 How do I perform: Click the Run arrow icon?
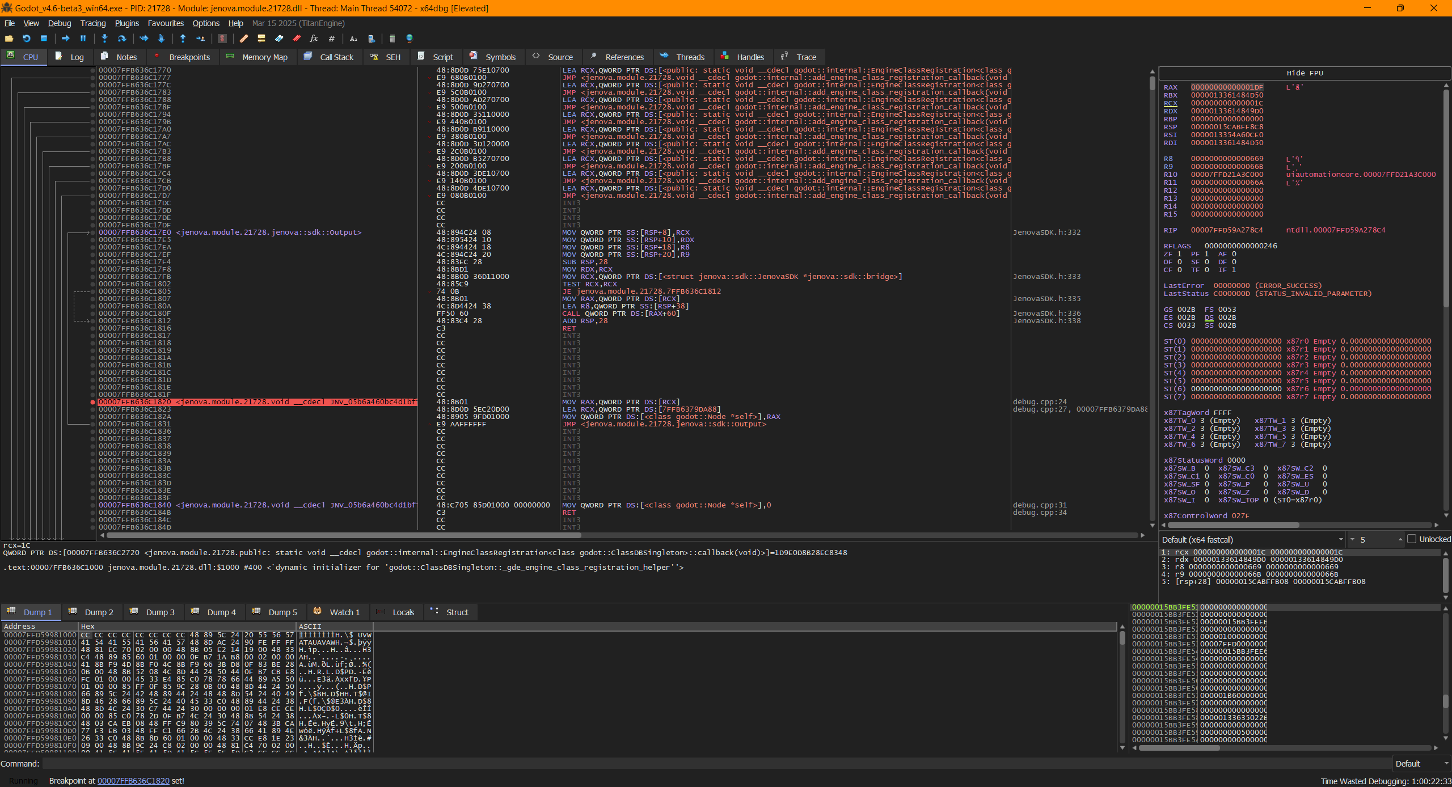(65, 39)
